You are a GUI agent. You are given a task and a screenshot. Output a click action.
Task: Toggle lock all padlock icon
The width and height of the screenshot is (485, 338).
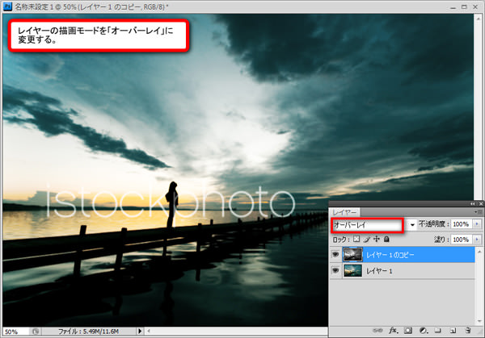386,240
